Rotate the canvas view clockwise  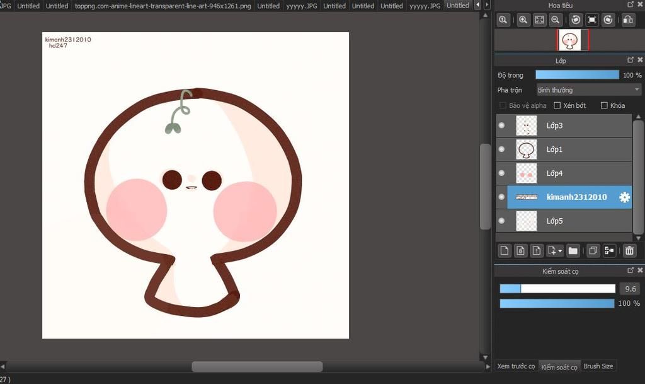[x=608, y=20]
